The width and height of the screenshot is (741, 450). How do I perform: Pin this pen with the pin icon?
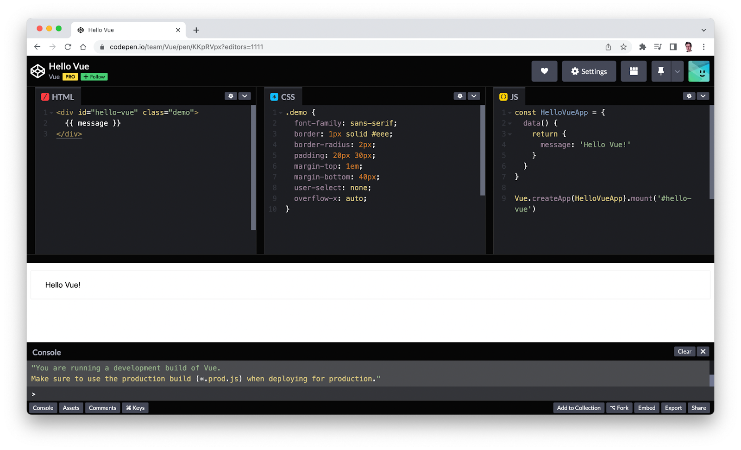tap(661, 71)
